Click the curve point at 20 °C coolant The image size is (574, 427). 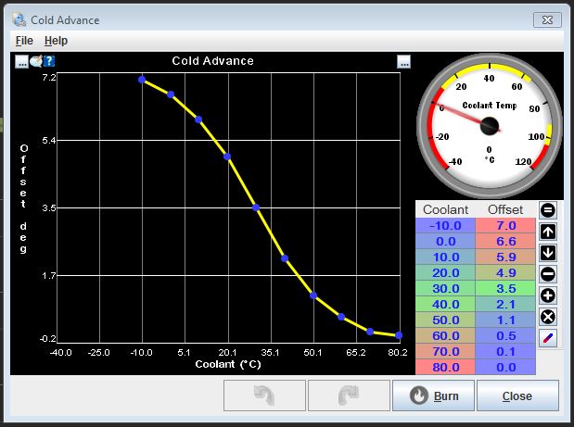point(227,157)
